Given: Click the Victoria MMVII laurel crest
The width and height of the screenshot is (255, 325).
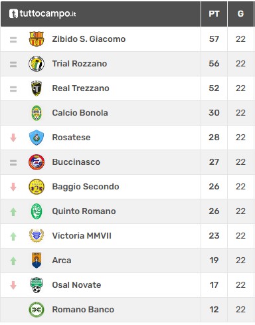Looking at the screenshot, I should 37,236.
